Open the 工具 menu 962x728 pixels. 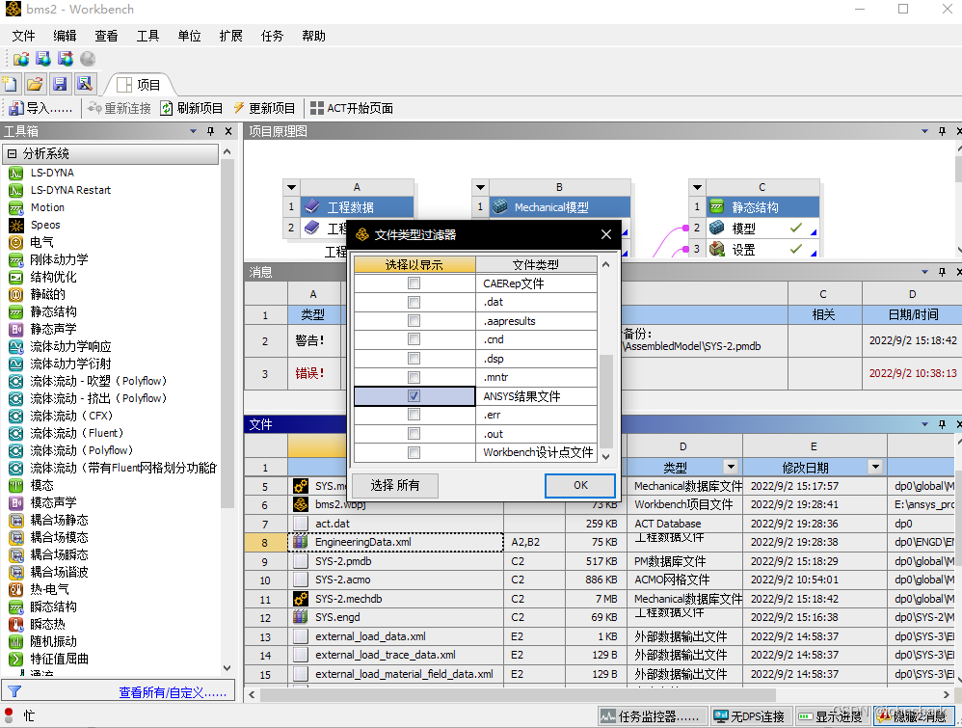[x=147, y=36]
